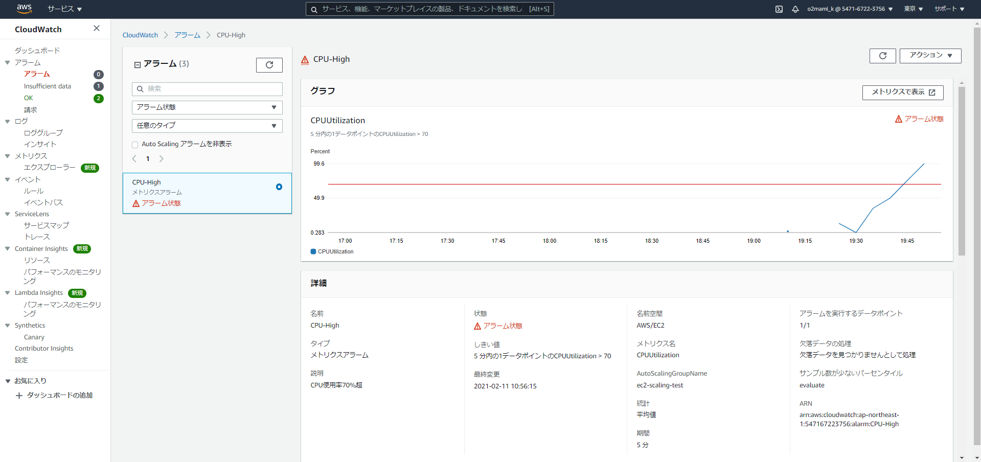Toggle CPUUtilization legend series swatch
981x462 pixels.
tap(313, 251)
